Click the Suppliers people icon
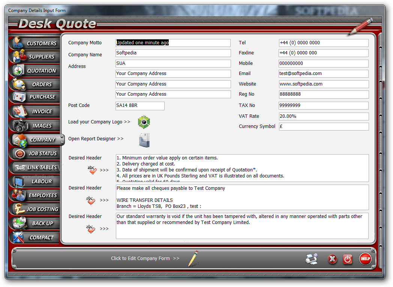 [x=19, y=56]
